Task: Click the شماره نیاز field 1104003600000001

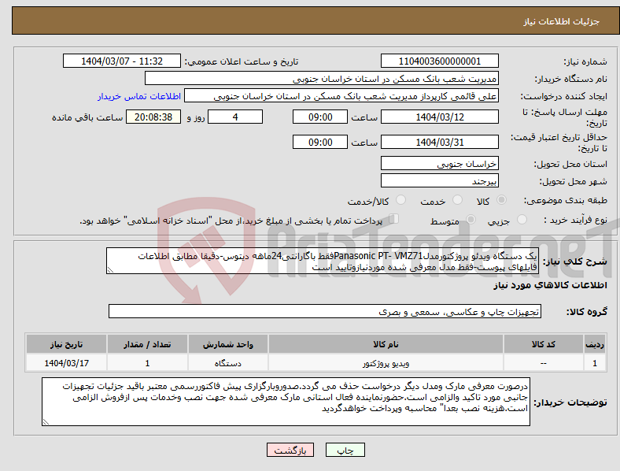Action: [439, 61]
